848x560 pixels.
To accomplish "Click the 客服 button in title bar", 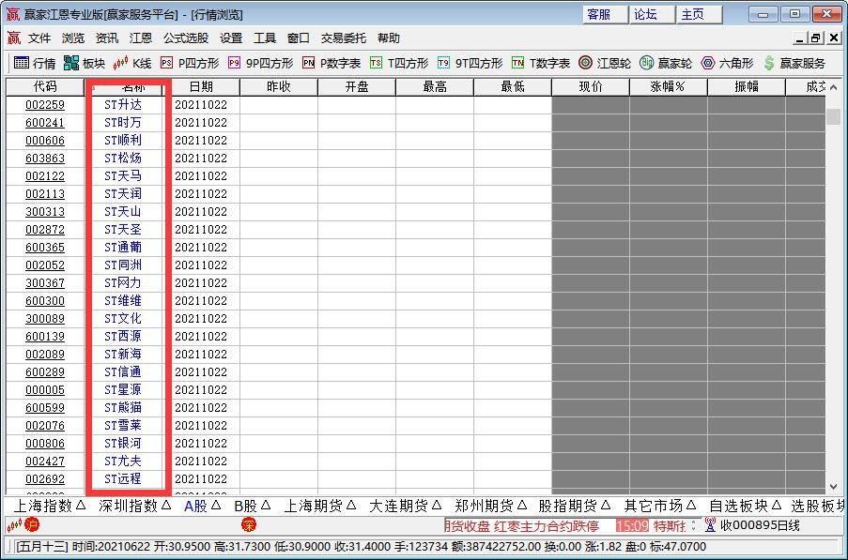I will (605, 14).
